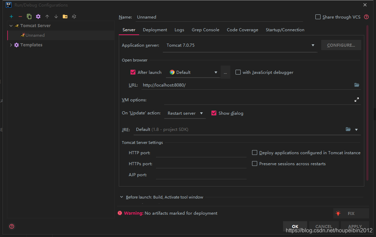
Task: Check Deploy applications configured in Tomcat instance
Action: tap(254, 153)
